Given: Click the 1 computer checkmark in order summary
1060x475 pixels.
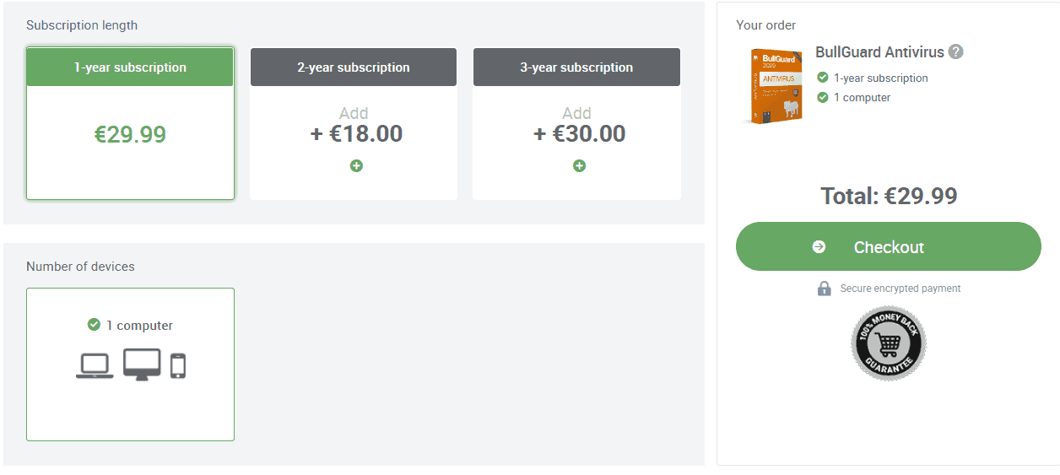Looking at the screenshot, I should (823, 97).
